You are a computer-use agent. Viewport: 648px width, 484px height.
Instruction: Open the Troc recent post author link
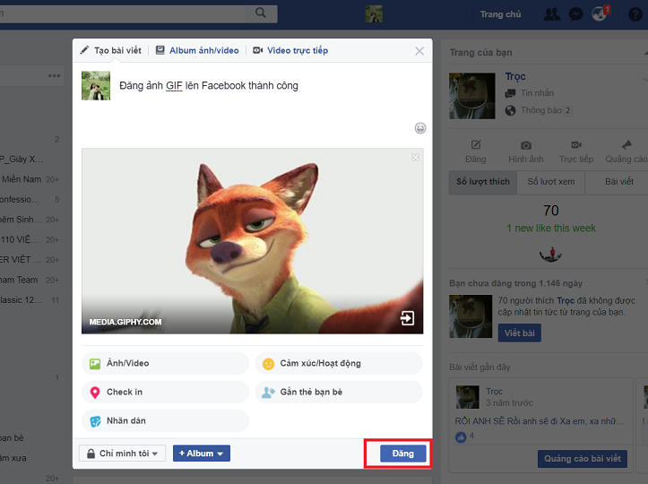[494, 392]
